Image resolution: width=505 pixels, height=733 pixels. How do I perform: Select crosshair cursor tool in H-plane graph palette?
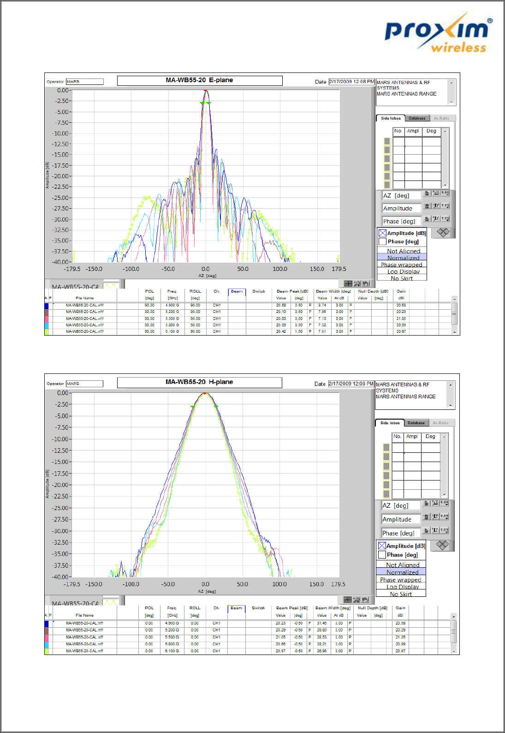(348, 600)
